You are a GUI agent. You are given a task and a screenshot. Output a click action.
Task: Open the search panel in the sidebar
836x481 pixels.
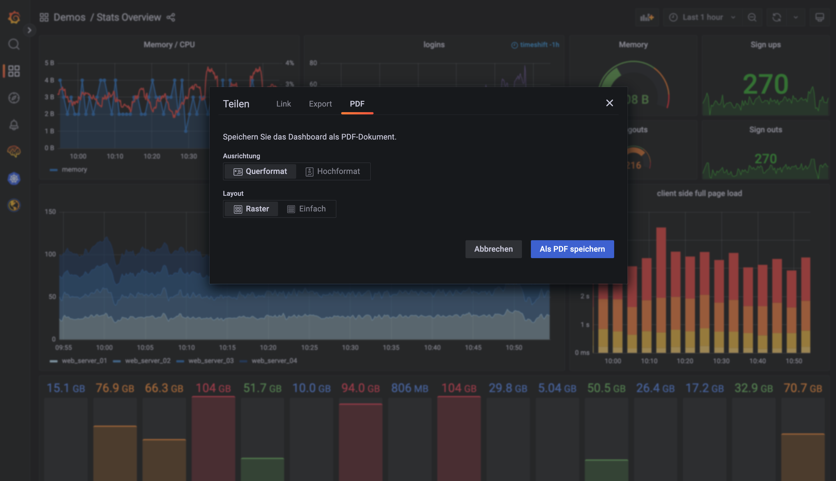click(13, 44)
